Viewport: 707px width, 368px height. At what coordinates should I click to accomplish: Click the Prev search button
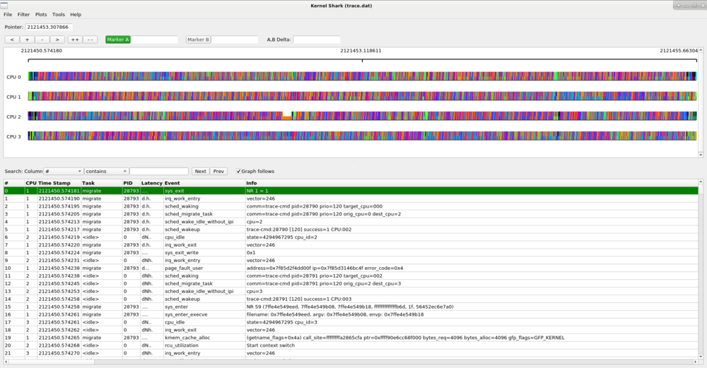point(218,171)
